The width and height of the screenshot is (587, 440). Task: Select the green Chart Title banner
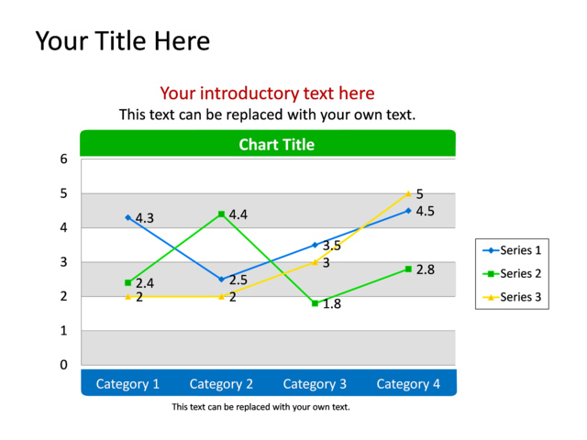coord(268,143)
